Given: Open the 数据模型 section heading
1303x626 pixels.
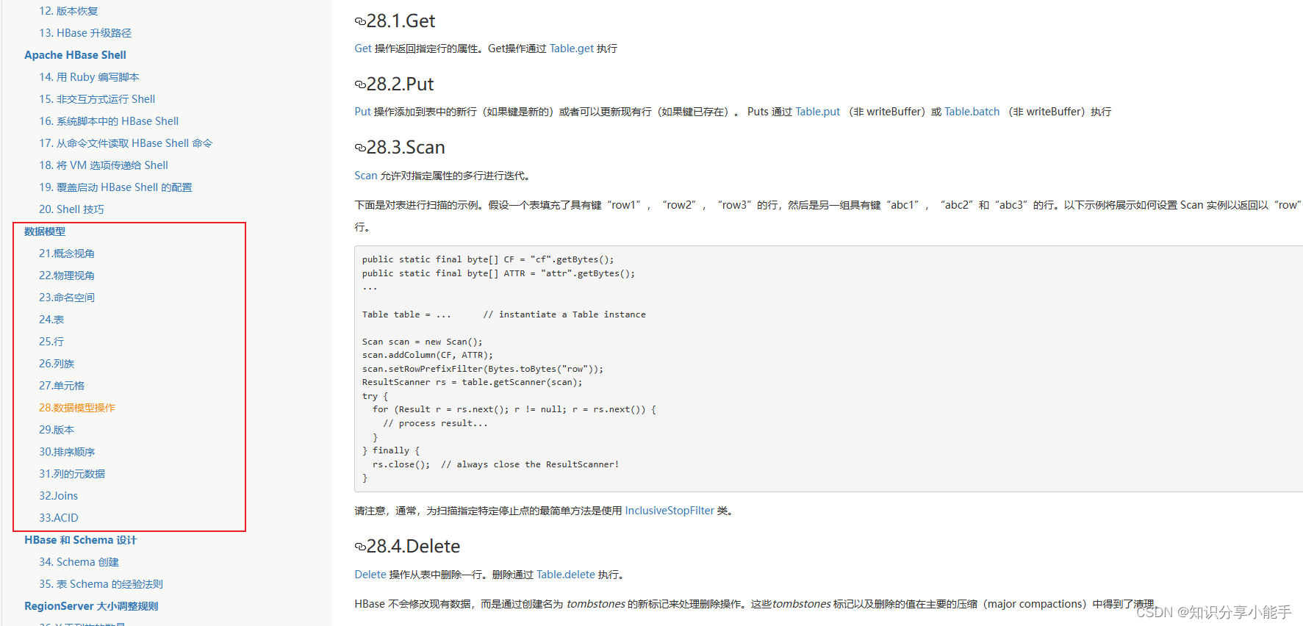Looking at the screenshot, I should [45, 231].
